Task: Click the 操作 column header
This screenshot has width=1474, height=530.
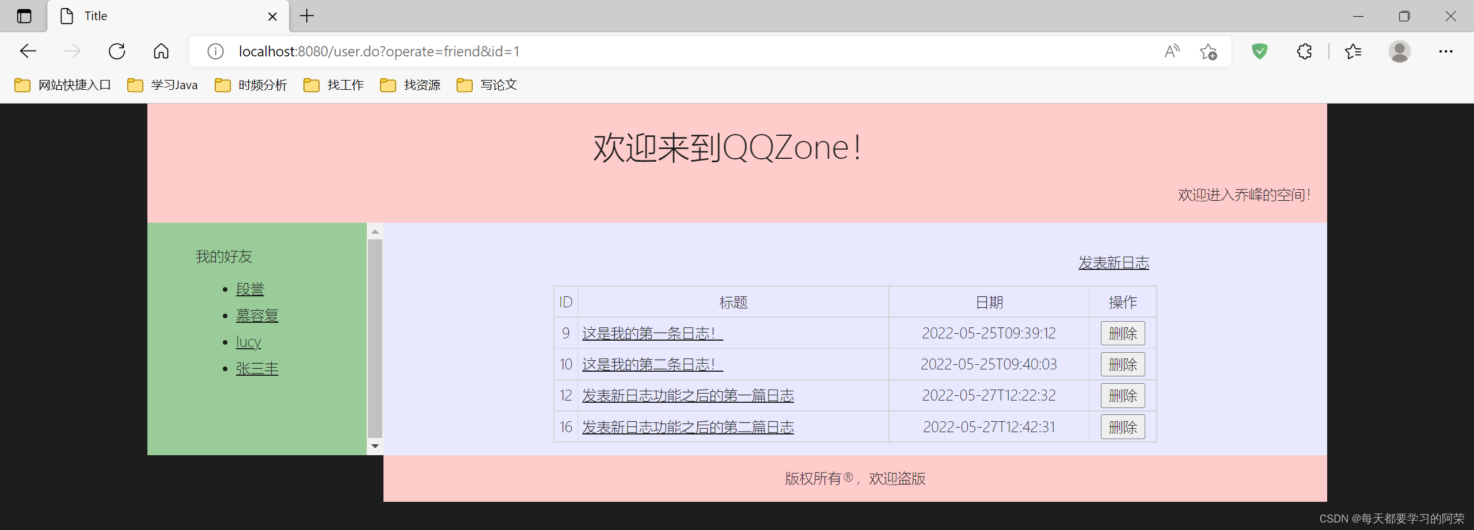Action: 1123,302
